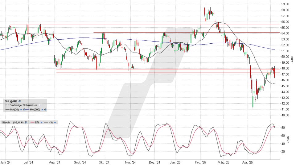Open the SHL@IBIS series settings icon
The image size is (296, 166).
(20, 101)
